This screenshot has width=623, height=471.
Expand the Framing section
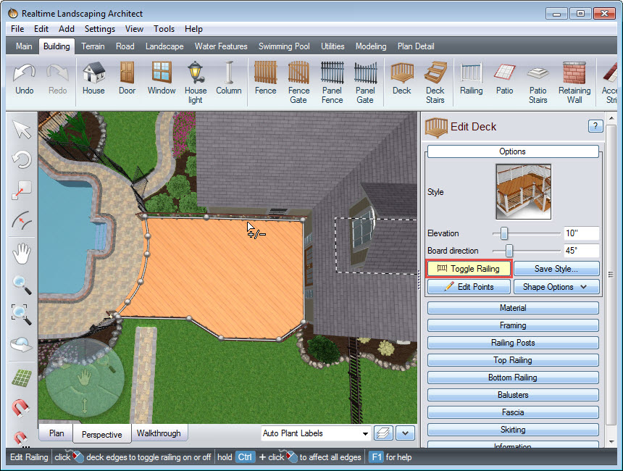[513, 325]
